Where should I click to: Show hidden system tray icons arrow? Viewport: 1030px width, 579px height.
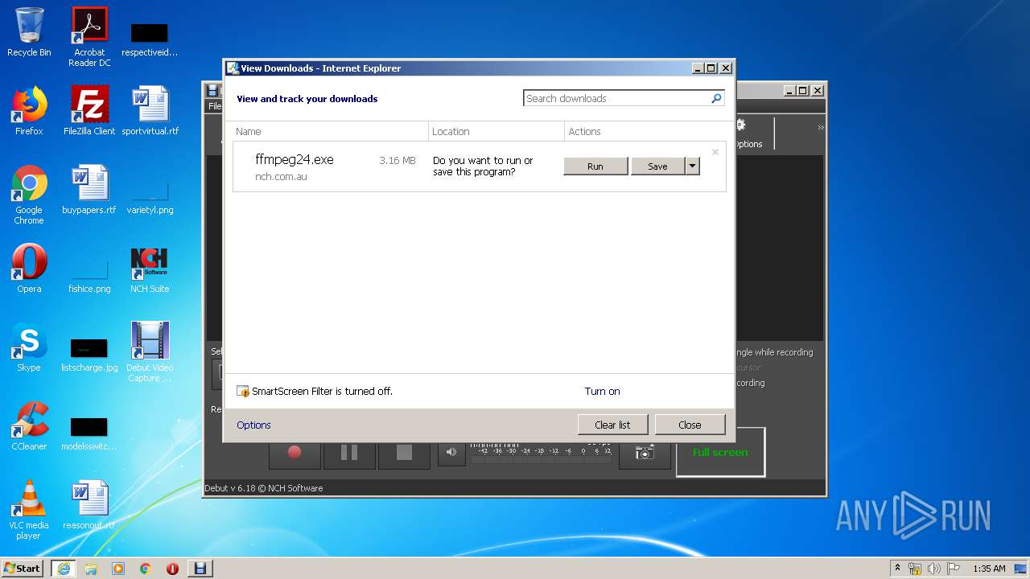click(897, 568)
